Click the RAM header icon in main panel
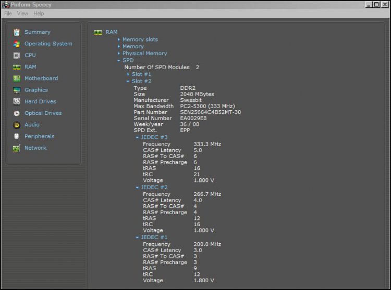Screen dimensions: 391x290 (98, 32)
